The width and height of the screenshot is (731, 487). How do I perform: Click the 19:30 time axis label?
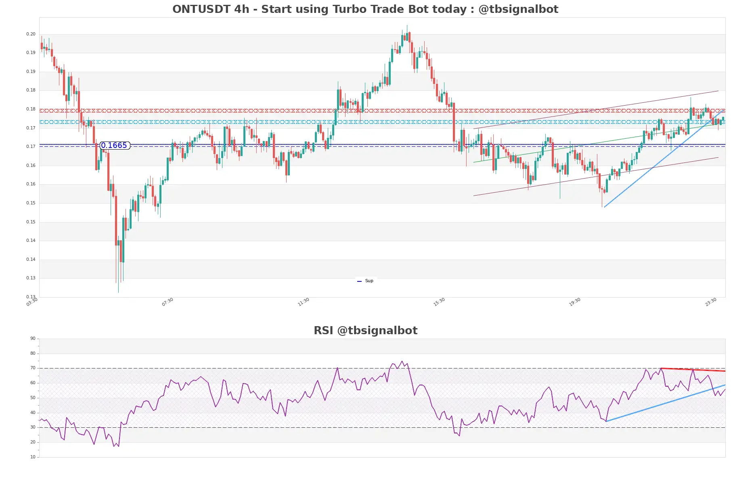[x=575, y=302]
